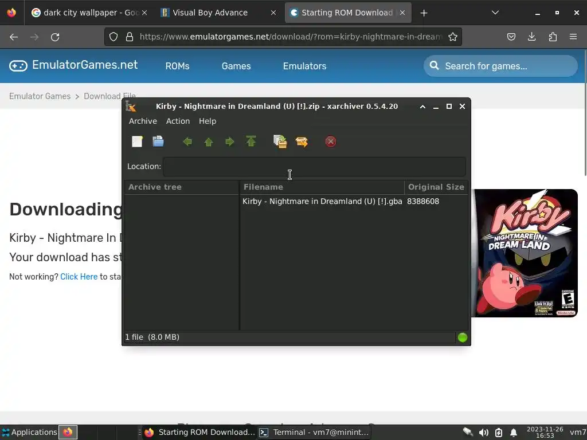Open ROMs nav link on website
Screen dimensions: 587x440
tap(178, 66)
